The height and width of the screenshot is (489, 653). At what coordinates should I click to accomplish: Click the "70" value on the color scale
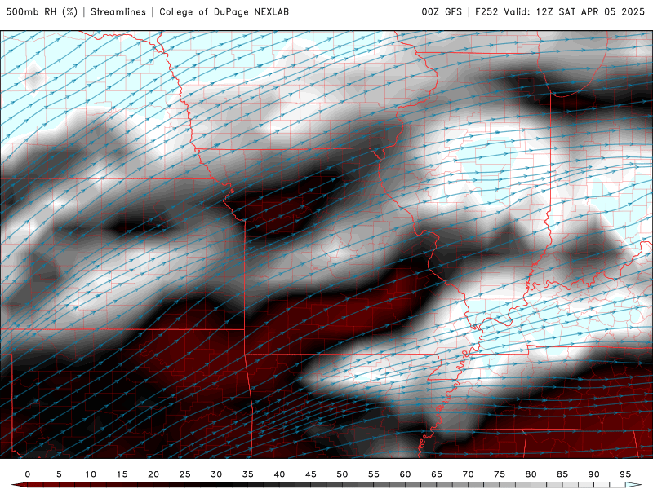tap(468, 474)
